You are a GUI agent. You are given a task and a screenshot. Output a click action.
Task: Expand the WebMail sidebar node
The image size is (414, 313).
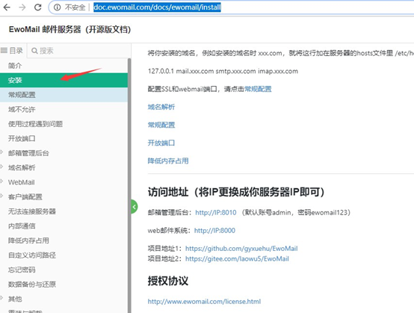point(1,182)
